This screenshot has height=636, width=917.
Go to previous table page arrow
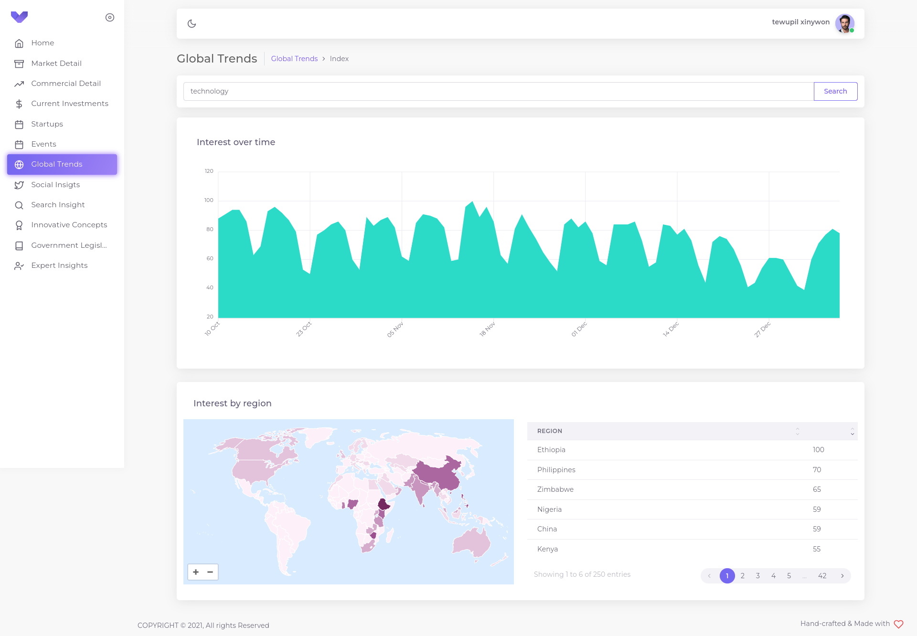(709, 576)
